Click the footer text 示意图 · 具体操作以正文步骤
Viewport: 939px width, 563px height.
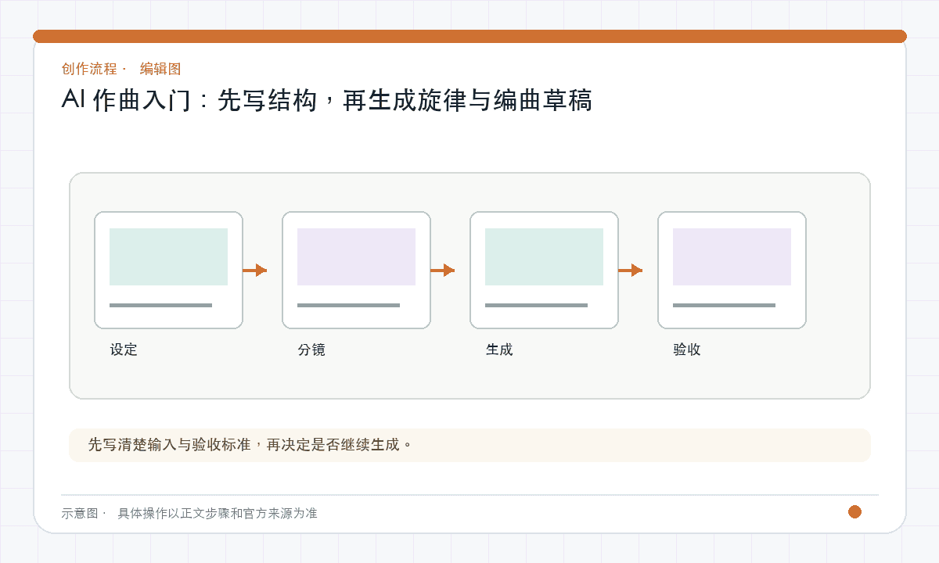(189, 513)
